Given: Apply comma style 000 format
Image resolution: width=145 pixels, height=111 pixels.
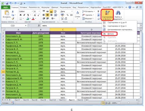Looking at the screenshot, I should pyautogui.click(x=71, y=15).
